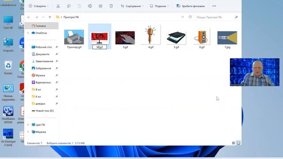Switch to details list view

(233, 143)
